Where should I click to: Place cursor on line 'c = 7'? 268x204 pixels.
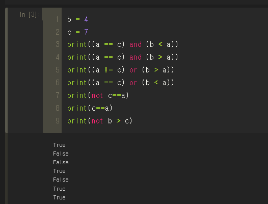[77, 32]
